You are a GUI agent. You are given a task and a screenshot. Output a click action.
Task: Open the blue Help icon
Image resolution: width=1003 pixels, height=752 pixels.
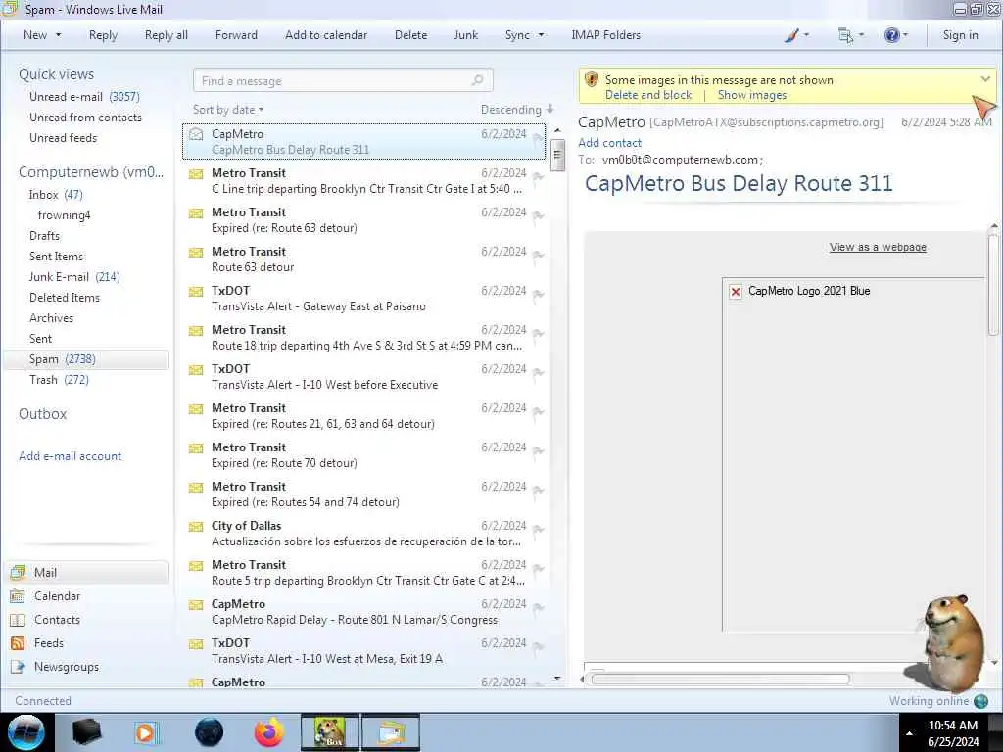pyautogui.click(x=891, y=36)
